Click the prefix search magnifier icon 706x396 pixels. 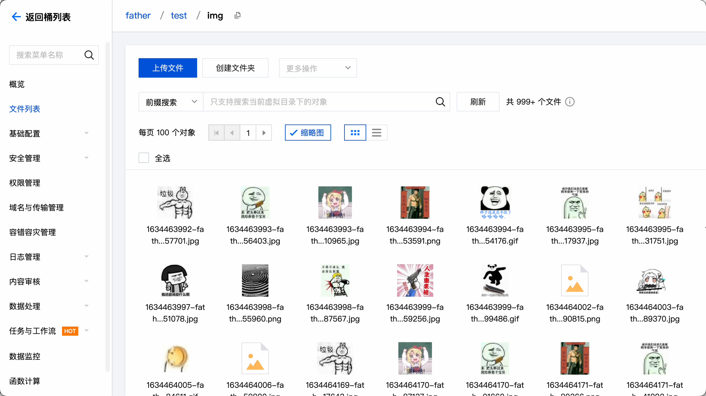440,102
